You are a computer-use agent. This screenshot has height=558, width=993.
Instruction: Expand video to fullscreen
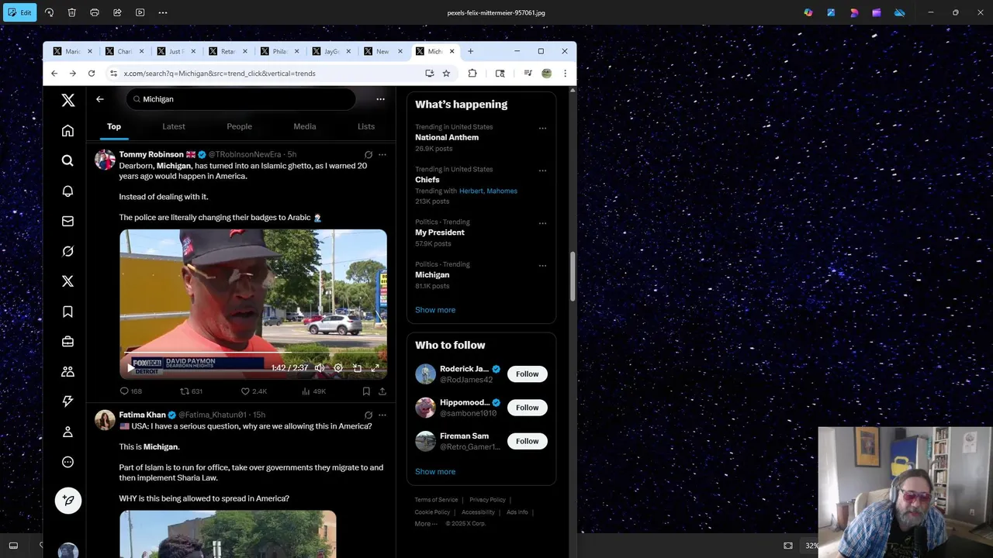tap(375, 368)
